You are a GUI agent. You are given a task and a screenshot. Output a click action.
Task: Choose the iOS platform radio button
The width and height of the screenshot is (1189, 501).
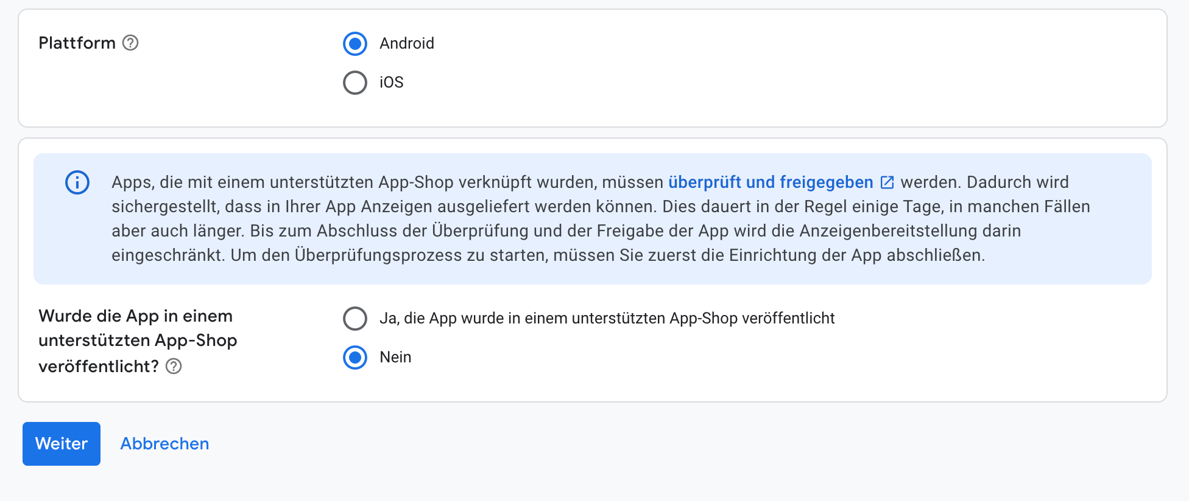[355, 83]
